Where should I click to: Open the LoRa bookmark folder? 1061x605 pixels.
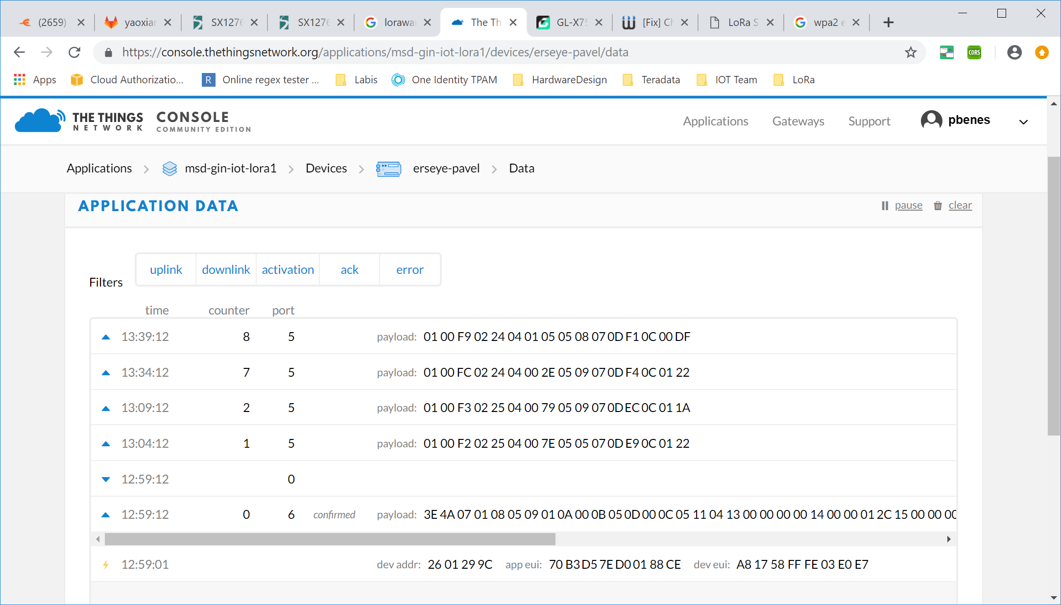[794, 80]
